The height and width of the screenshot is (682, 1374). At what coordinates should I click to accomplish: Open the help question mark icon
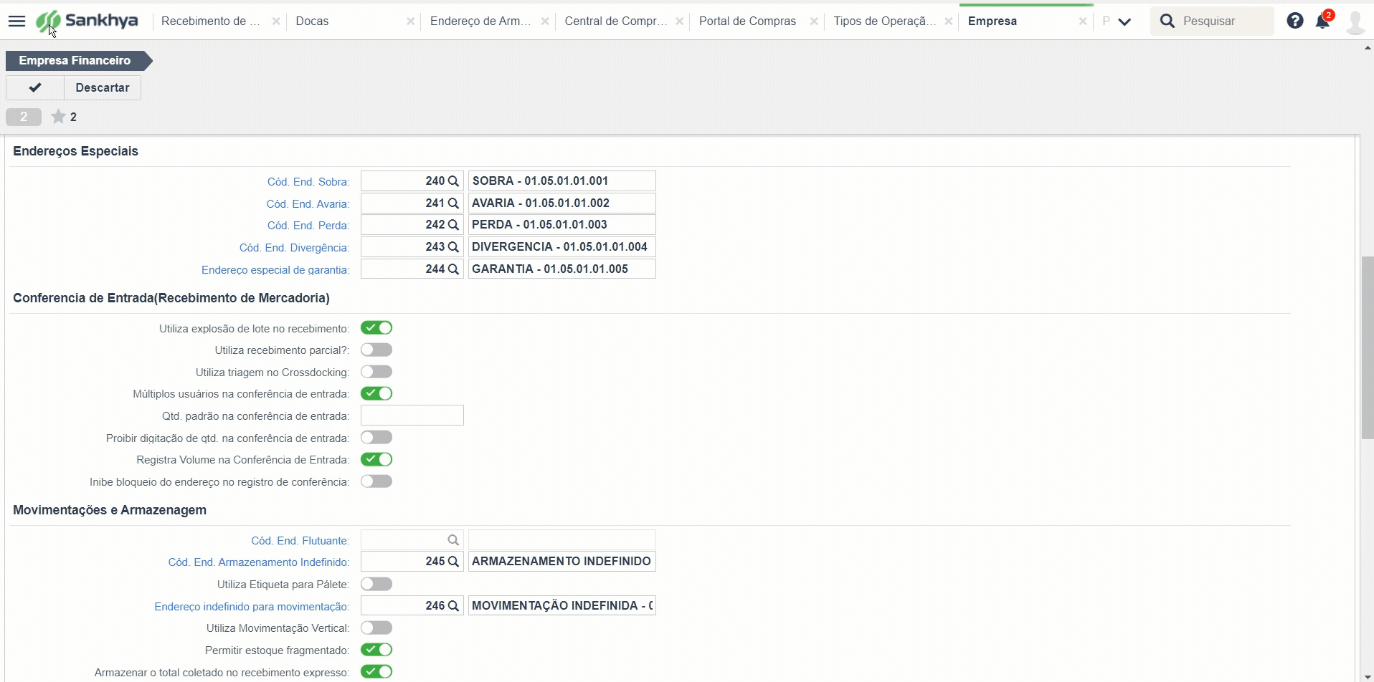coord(1295,21)
